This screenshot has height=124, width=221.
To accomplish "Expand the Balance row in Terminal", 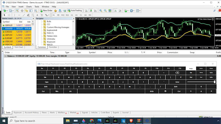I will tap(6, 56).
